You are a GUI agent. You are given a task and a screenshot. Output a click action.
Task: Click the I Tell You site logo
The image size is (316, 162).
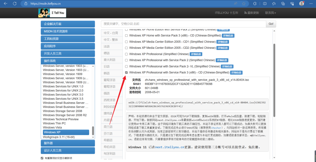tap(52, 13)
